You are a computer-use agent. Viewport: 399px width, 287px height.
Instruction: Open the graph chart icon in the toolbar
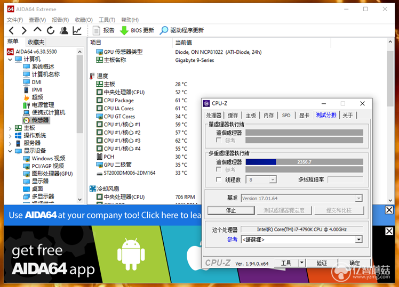77,30
